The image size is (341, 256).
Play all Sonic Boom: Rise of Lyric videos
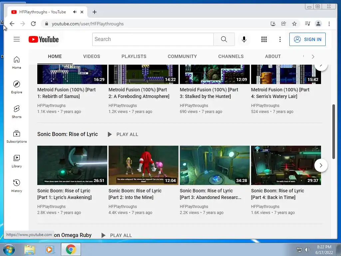pos(123,134)
